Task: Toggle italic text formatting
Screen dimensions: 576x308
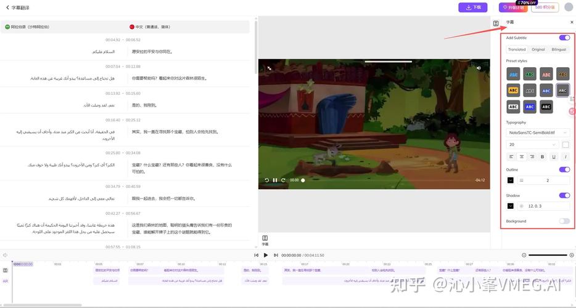Action: (x=566, y=156)
